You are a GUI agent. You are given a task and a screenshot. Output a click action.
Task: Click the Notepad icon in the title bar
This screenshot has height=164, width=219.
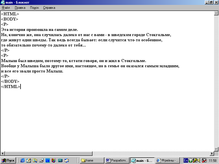coord(2,2)
